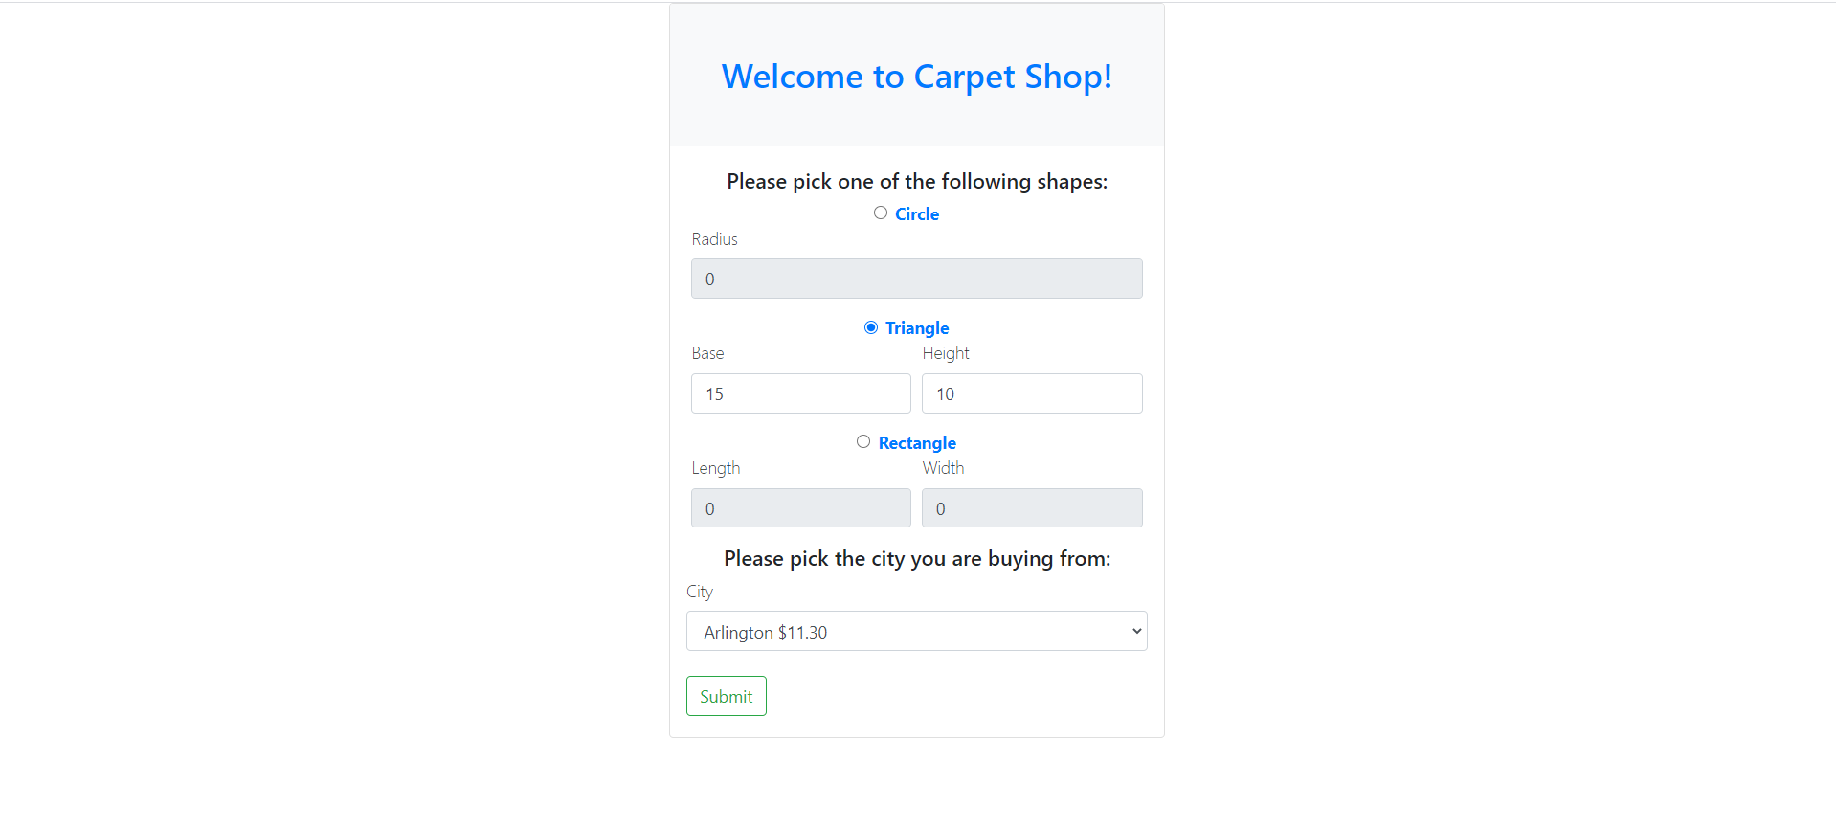Click the shape picker instructions heading
The image size is (1836, 829).
(x=916, y=181)
